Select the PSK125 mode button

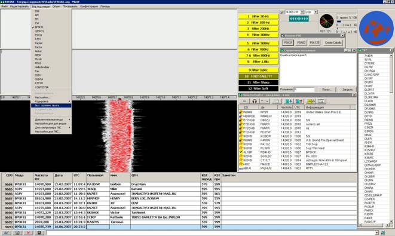(x=314, y=42)
